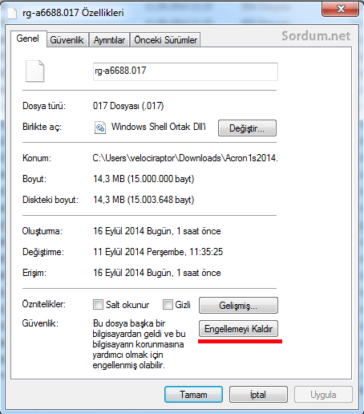Click the blank file icon beside filename

(x=34, y=71)
